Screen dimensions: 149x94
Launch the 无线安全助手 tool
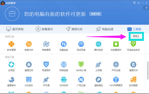pyautogui.click(x=133, y=46)
